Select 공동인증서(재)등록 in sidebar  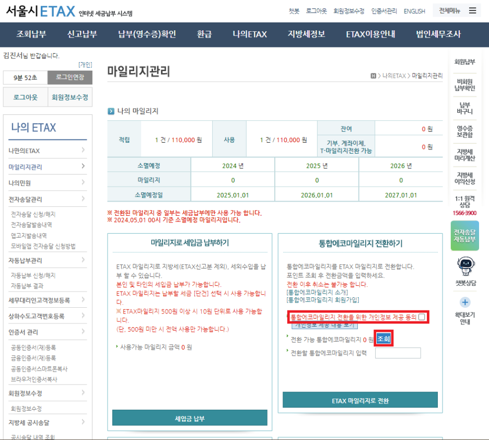click(x=33, y=348)
